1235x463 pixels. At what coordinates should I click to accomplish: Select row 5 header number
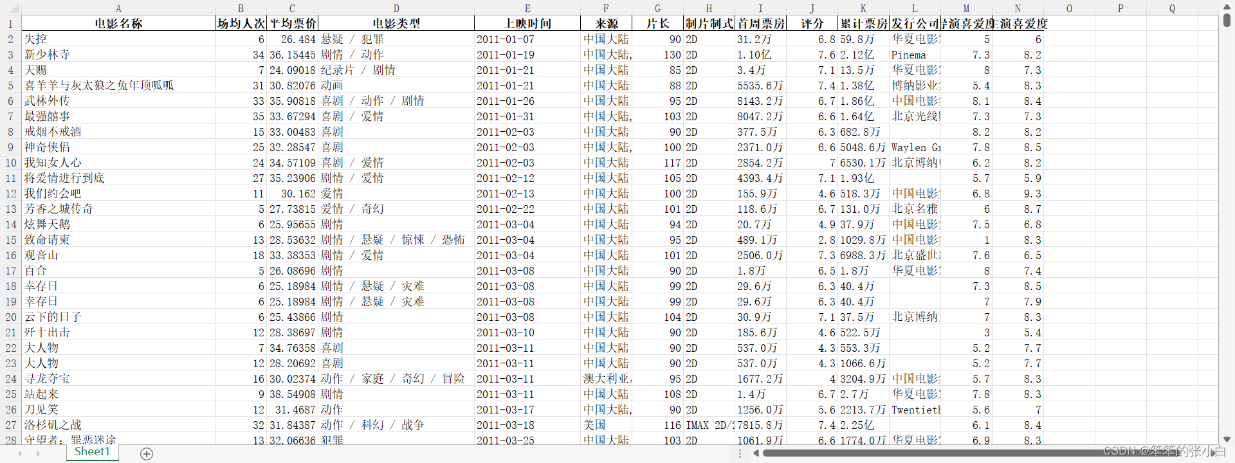pyautogui.click(x=10, y=86)
